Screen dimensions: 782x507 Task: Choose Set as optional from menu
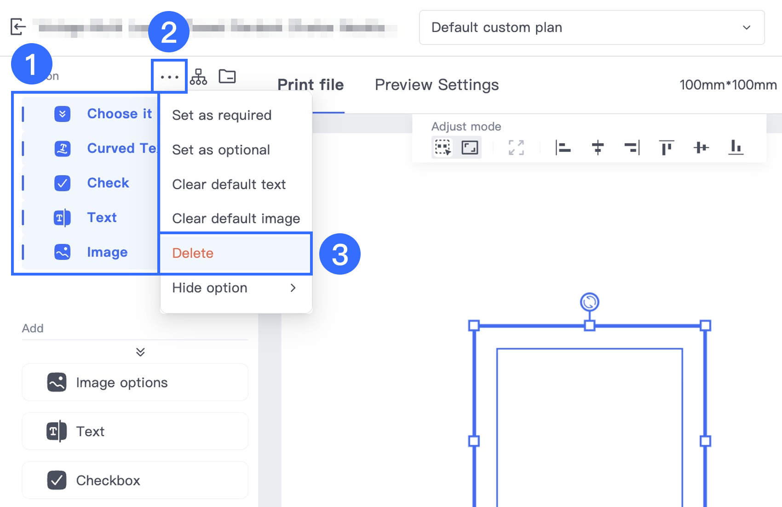pyautogui.click(x=236, y=150)
